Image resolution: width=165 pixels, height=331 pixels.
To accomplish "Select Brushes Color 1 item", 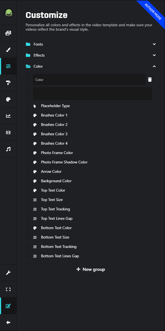I will pos(54,115).
